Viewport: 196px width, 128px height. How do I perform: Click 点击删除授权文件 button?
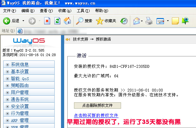pos(98,106)
